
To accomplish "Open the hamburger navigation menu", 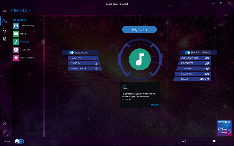I will [x=5, y=11].
